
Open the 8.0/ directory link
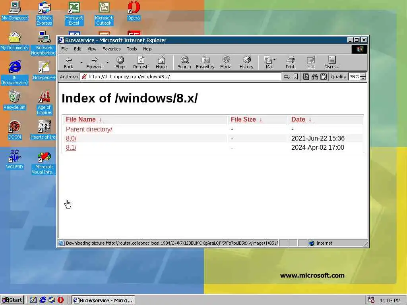pos(71,138)
